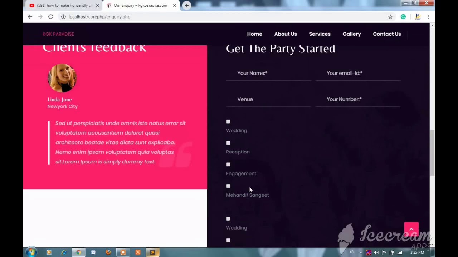Image resolution: width=458 pixels, height=257 pixels.
Task: Go back to the previous page
Action: click(30, 17)
